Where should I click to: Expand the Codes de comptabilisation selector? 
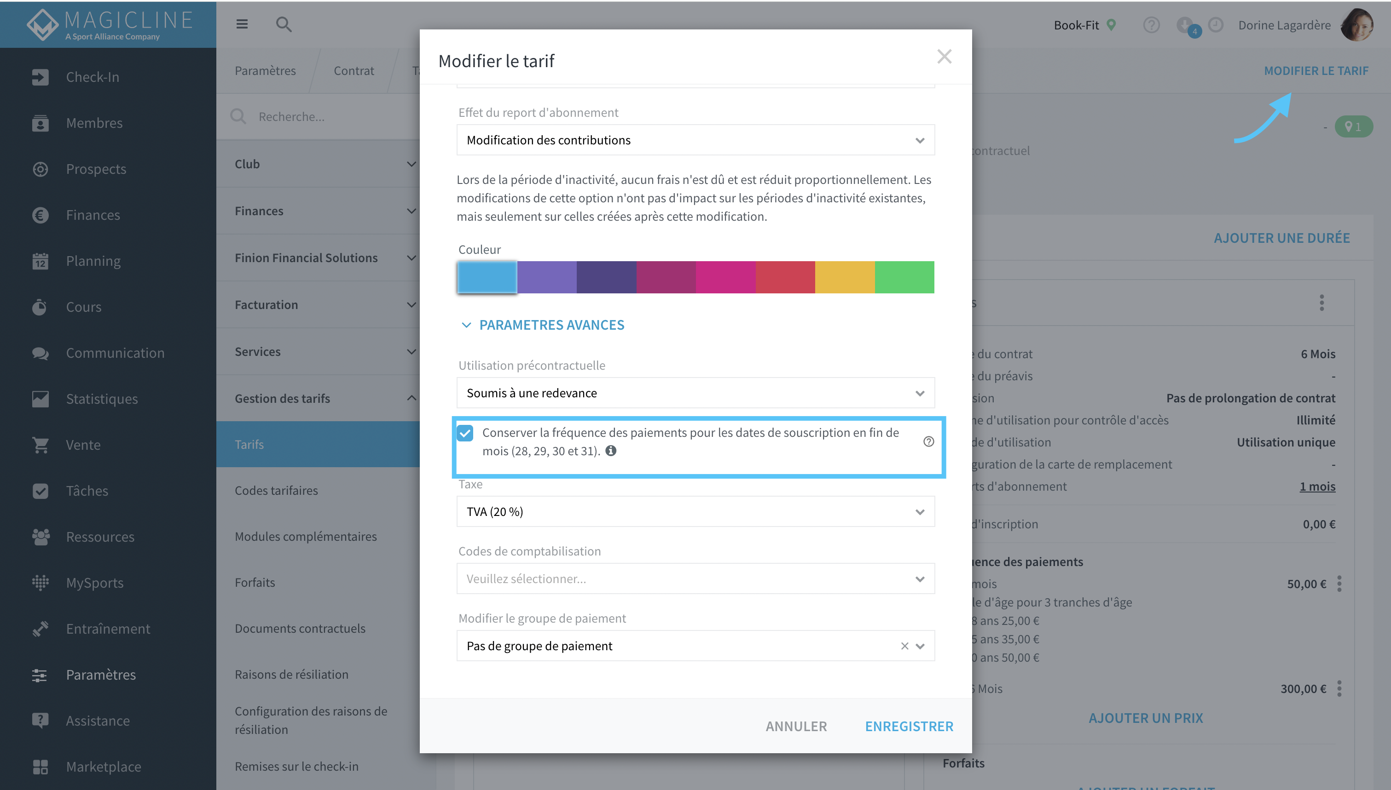click(695, 579)
